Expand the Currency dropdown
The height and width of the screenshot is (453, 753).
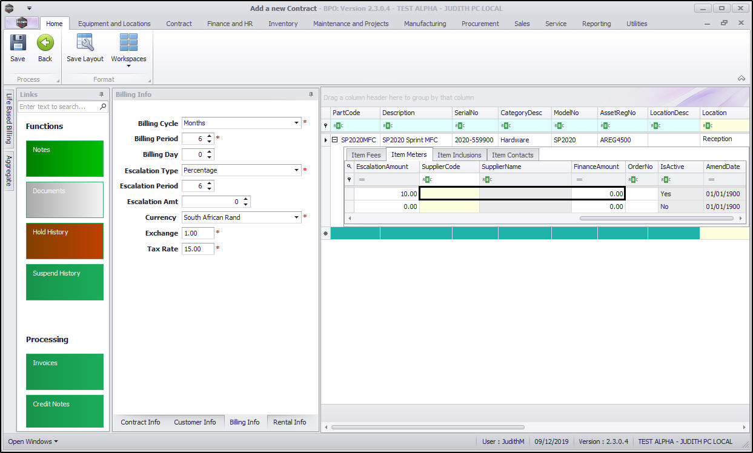(x=296, y=217)
